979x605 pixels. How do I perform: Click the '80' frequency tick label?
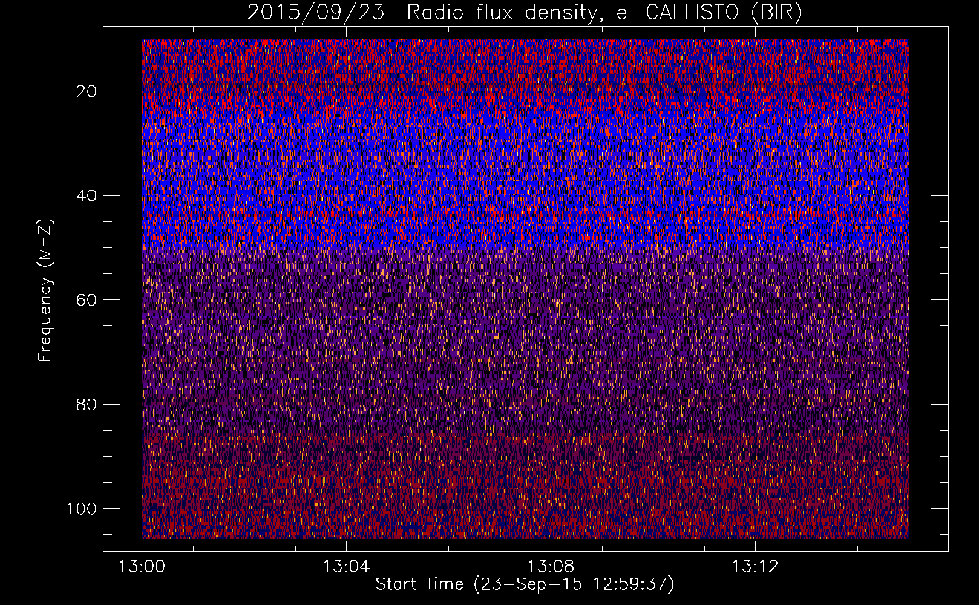(x=87, y=404)
